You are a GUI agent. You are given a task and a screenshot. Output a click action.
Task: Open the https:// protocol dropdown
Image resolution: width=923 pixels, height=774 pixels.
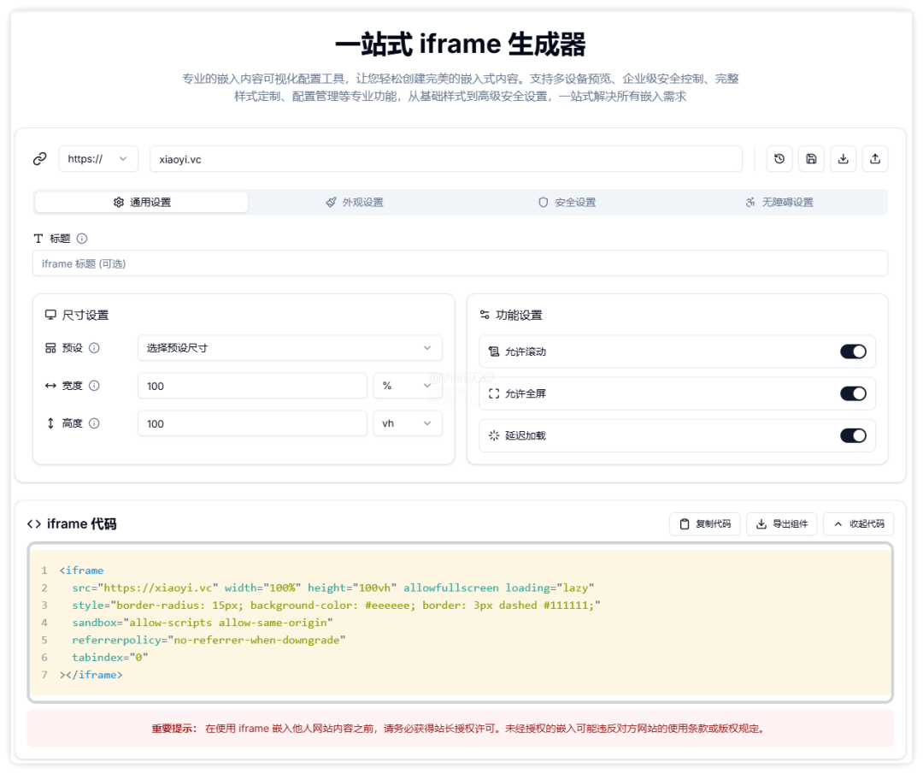[98, 159]
